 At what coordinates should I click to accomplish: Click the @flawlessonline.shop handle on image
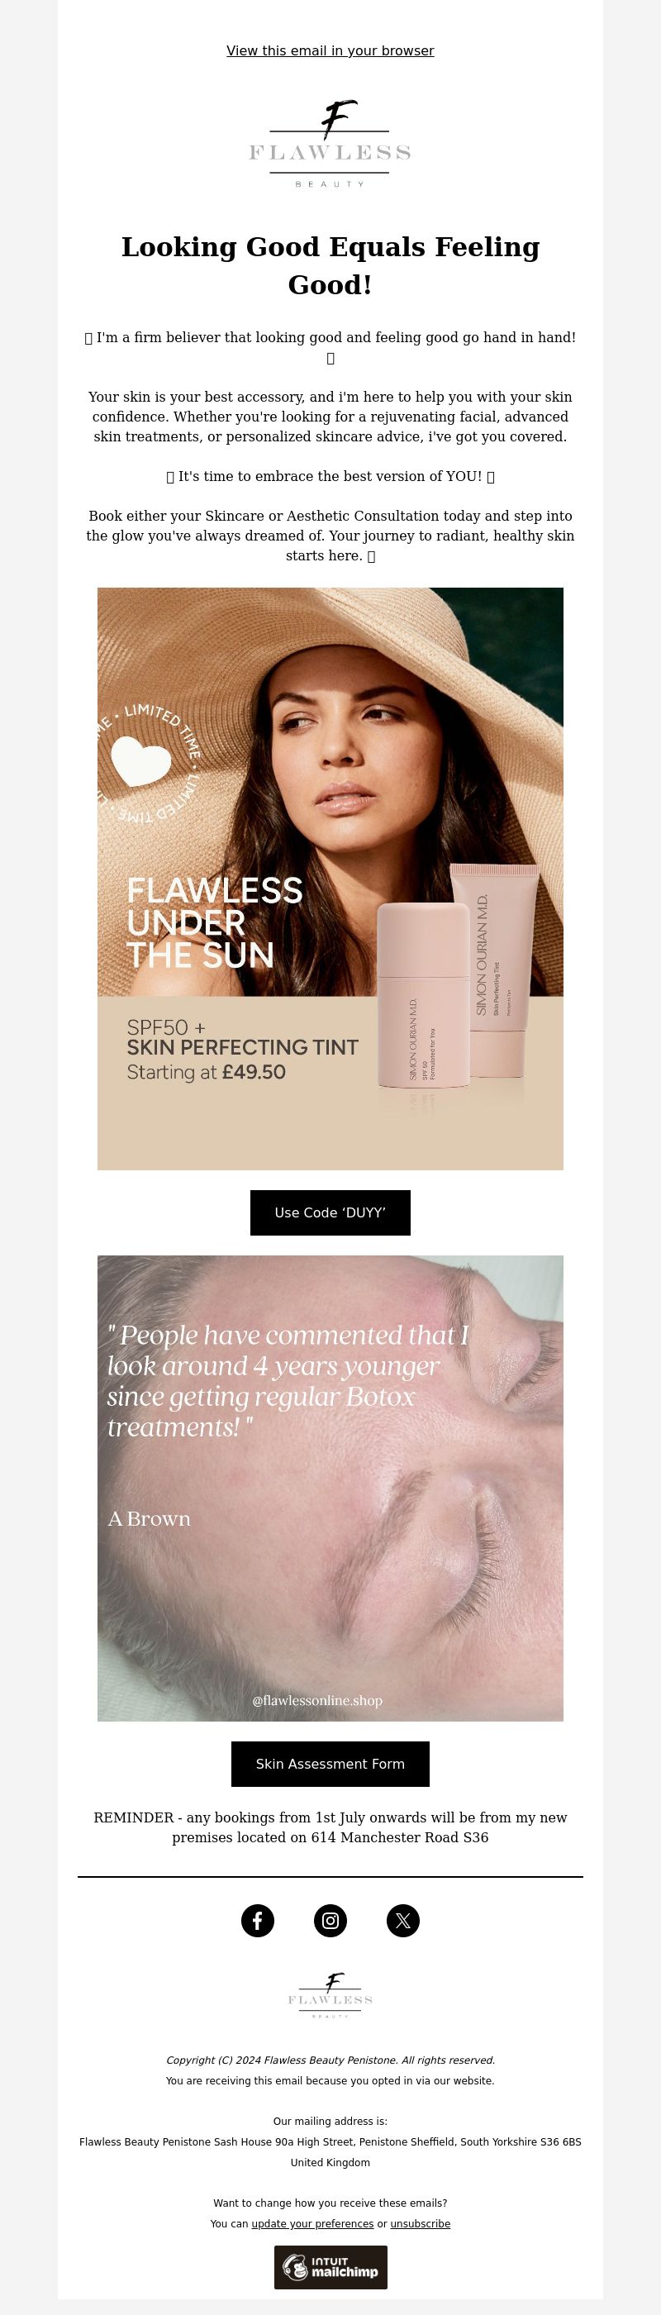pyautogui.click(x=317, y=1700)
